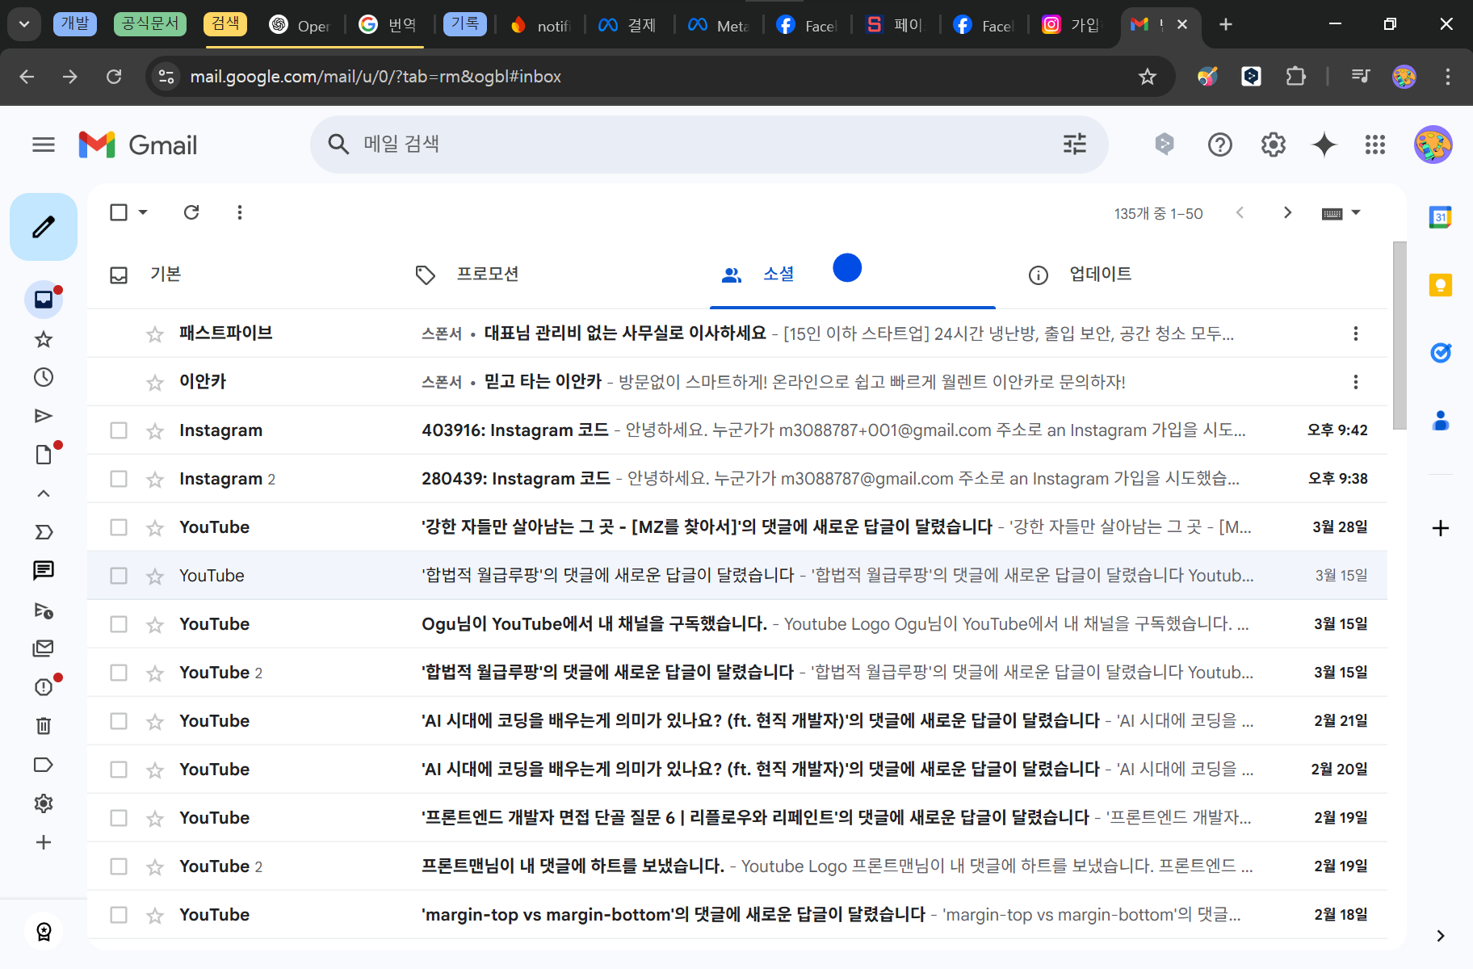Click the browser address bar URL

[376, 77]
